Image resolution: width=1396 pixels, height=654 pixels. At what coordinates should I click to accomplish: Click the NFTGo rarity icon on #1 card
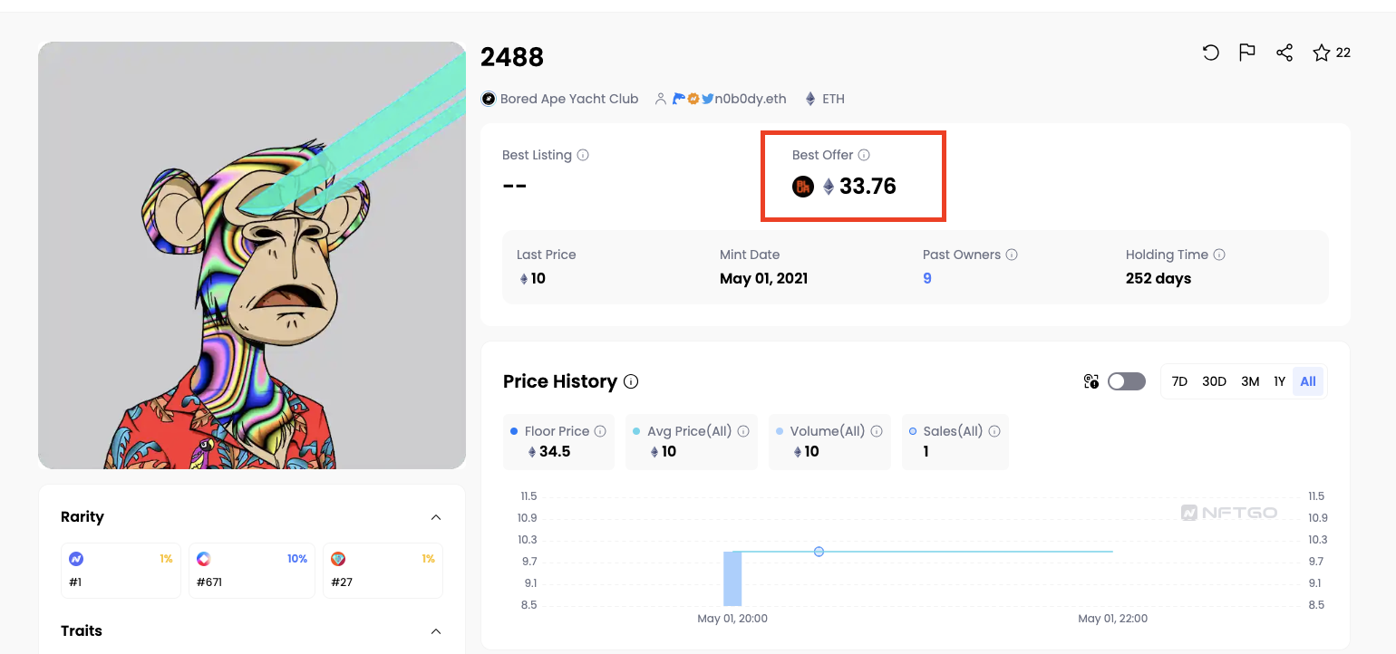[x=76, y=559]
